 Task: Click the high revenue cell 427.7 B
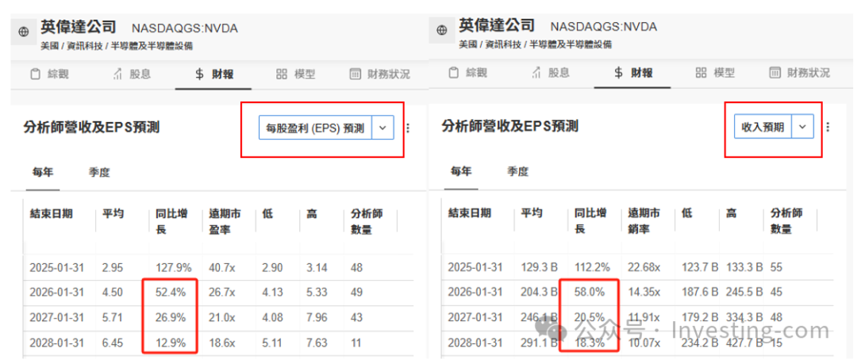coord(745,344)
